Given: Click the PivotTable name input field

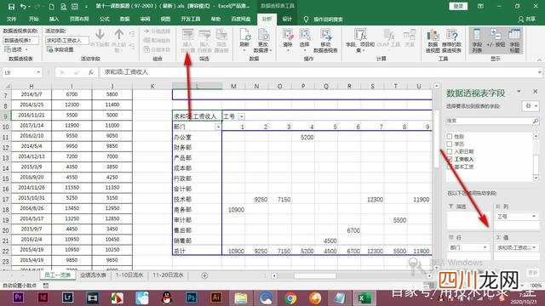Looking at the screenshot, I should click(21, 41).
